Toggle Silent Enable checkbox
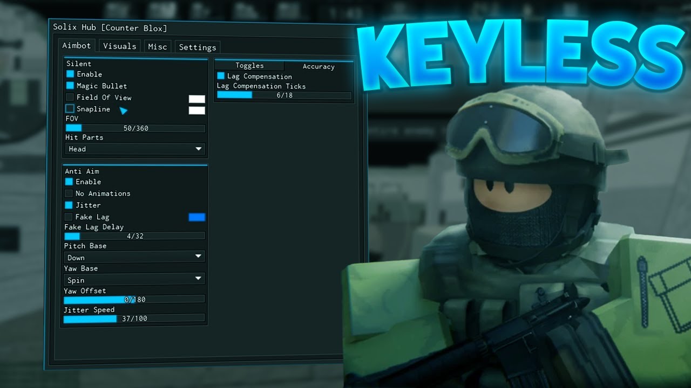The height and width of the screenshot is (388, 691). (x=70, y=74)
